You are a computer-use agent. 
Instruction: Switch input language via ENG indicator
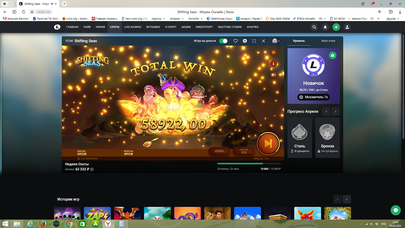pos(384,224)
